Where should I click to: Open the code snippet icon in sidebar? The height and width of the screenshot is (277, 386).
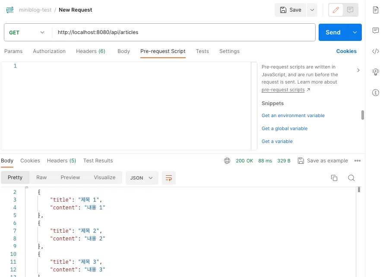(x=376, y=51)
